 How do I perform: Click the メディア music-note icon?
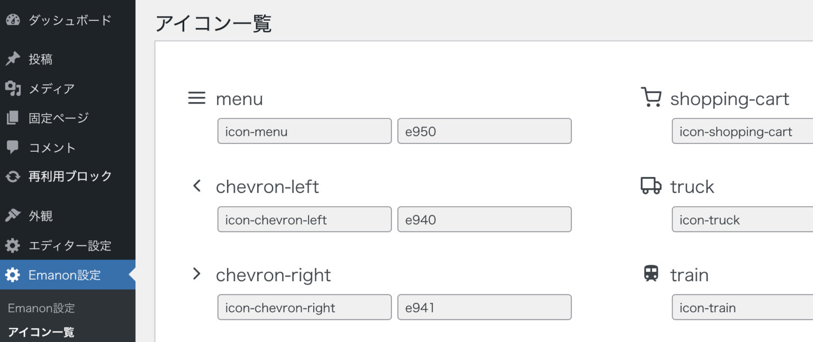13,88
